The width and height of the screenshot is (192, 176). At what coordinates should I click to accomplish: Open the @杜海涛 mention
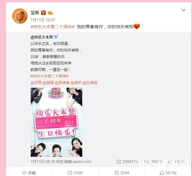point(90,83)
